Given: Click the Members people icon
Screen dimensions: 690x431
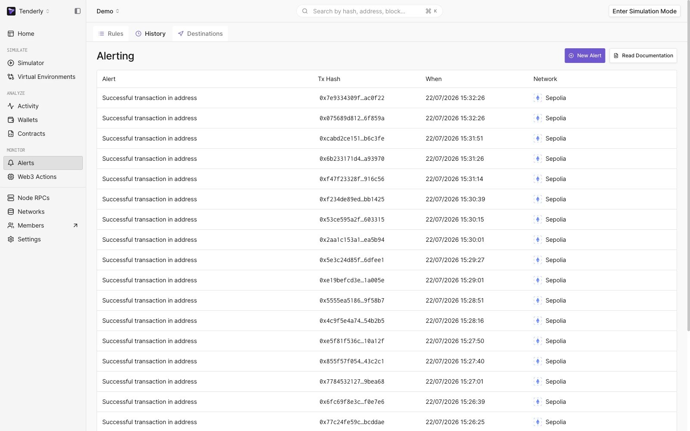Looking at the screenshot, I should 11,225.
